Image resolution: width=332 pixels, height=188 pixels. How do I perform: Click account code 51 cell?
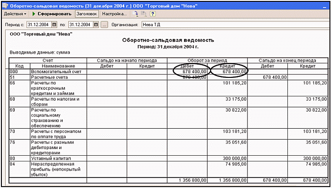click(x=20, y=77)
